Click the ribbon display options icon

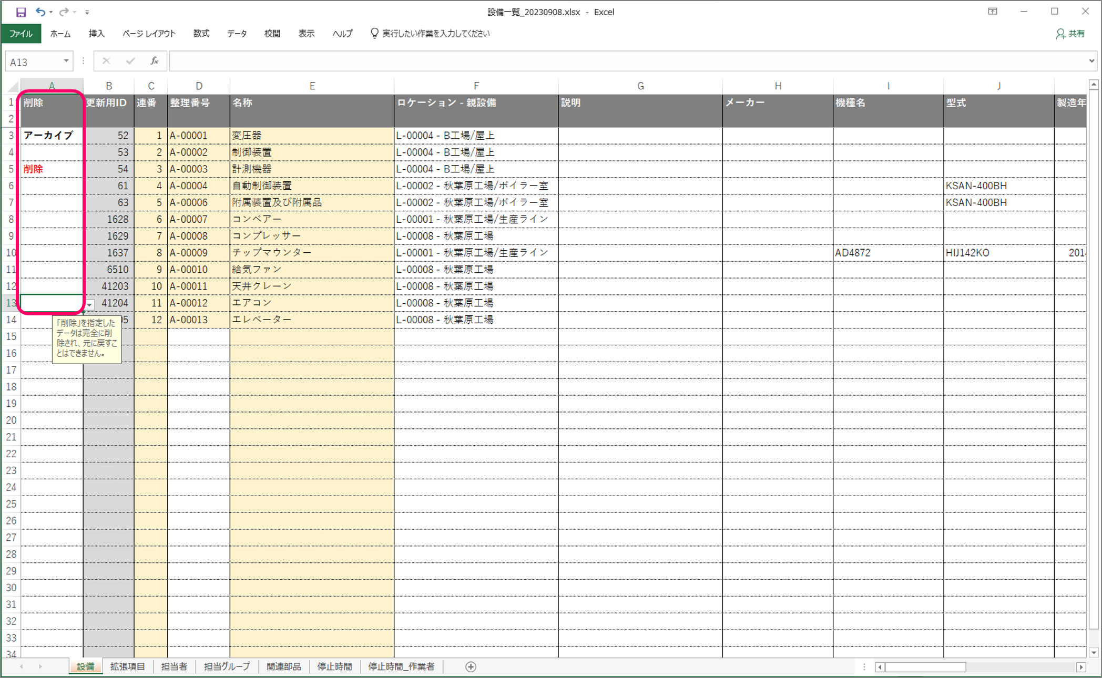tap(993, 12)
